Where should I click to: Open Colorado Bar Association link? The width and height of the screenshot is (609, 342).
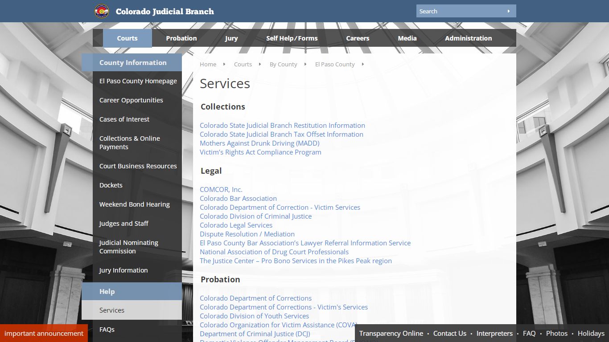click(238, 199)
